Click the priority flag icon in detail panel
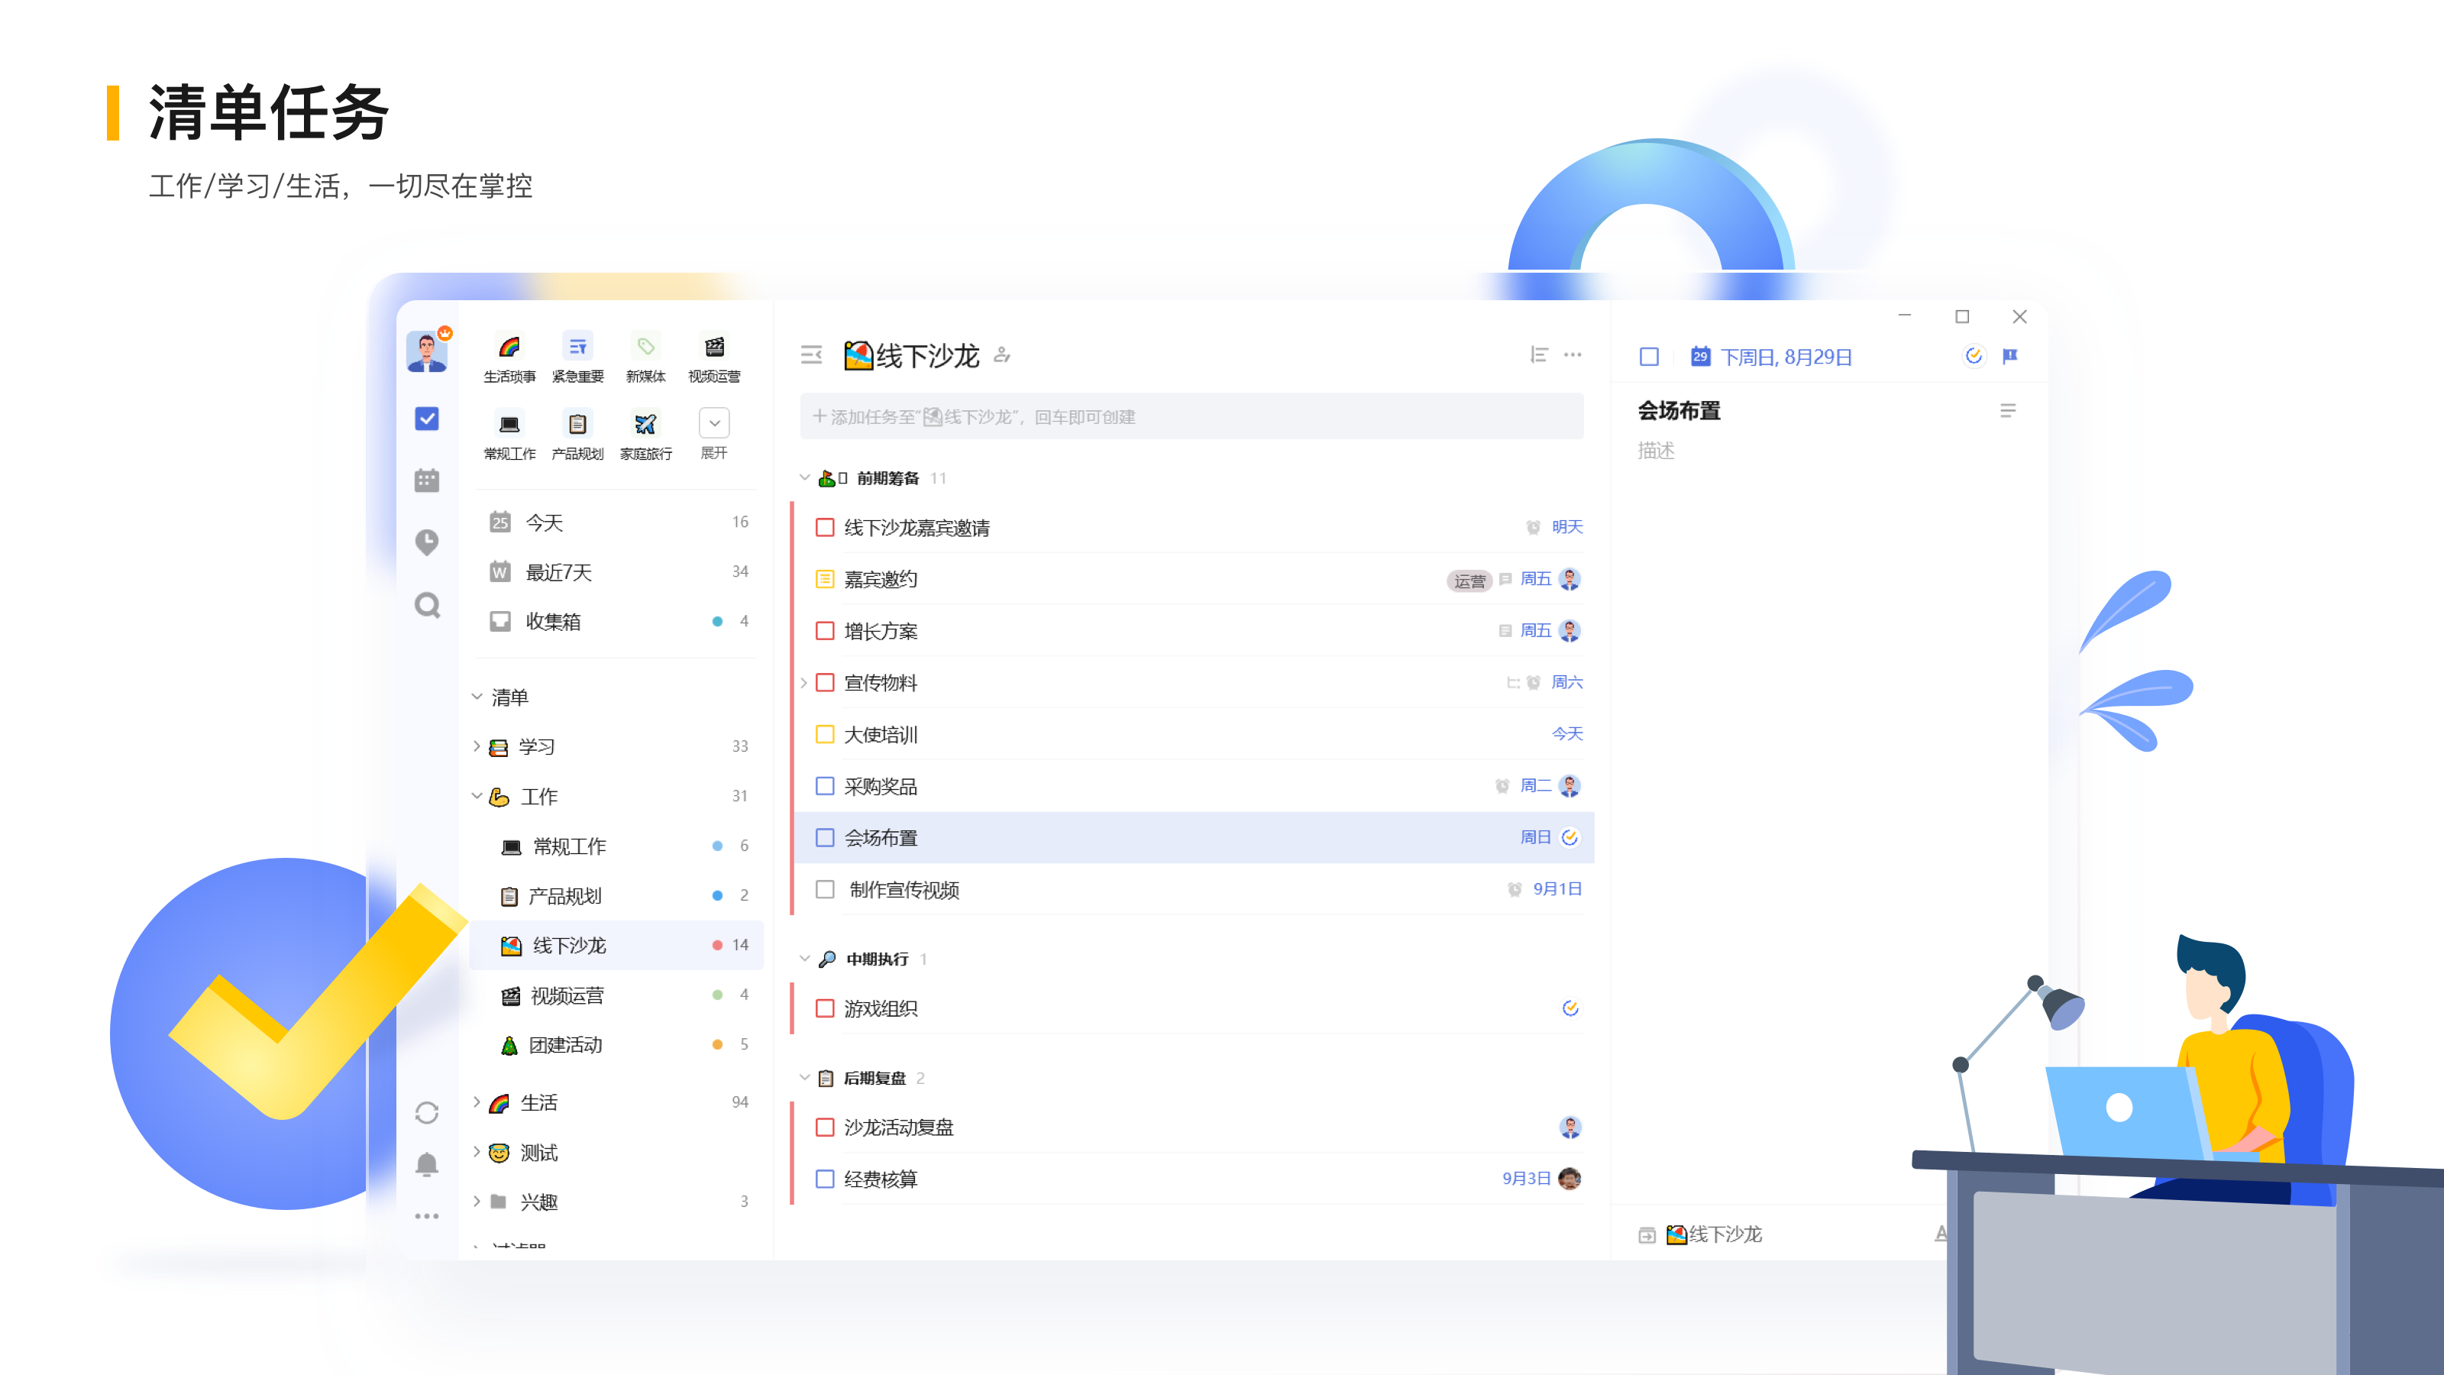The width and height of the screenshot is (2444, 1375). 2009,356
